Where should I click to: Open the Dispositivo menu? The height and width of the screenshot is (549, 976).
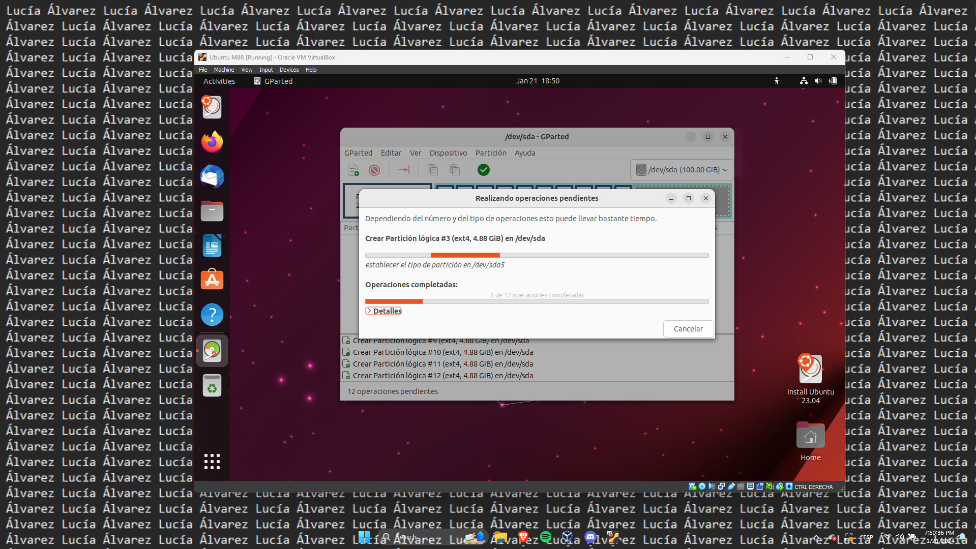pyautogui.click(x=448, y=153)
